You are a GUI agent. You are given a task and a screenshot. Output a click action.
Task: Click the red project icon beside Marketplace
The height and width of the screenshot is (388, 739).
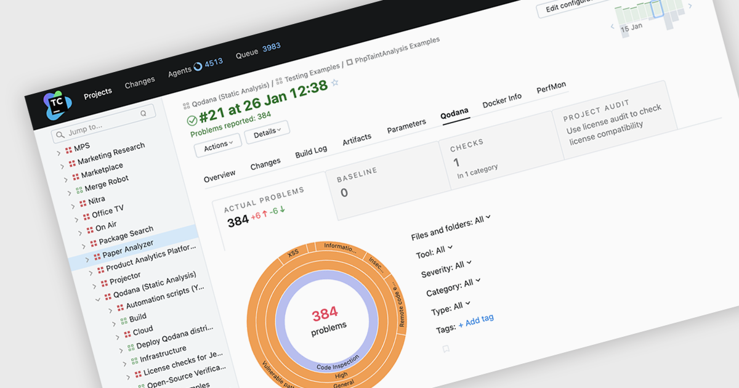coord(76,177)
